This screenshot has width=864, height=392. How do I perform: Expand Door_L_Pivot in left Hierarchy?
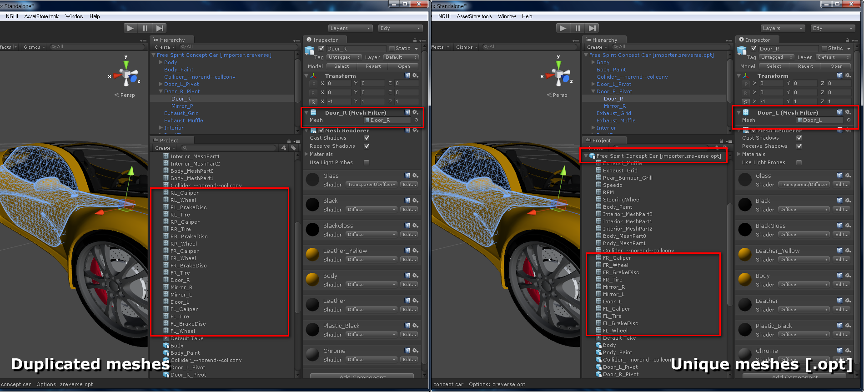[161, 84]
